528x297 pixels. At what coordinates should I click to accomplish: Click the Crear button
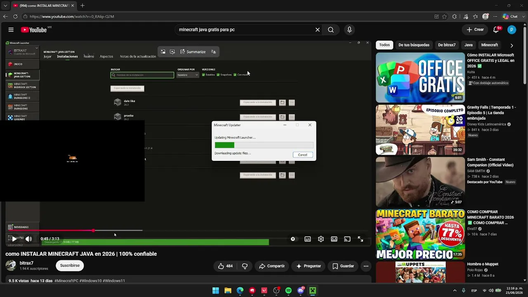click(475, 30)
